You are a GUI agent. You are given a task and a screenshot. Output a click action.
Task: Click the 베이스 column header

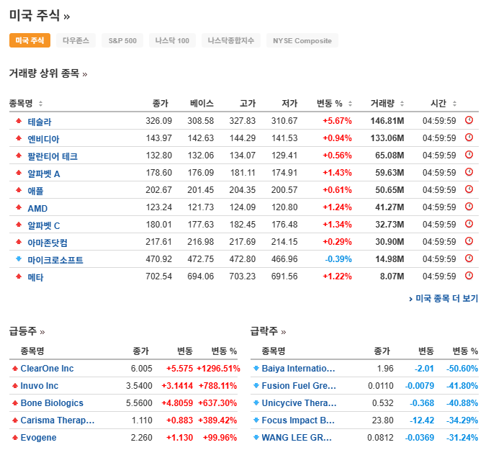coord(202,104)
